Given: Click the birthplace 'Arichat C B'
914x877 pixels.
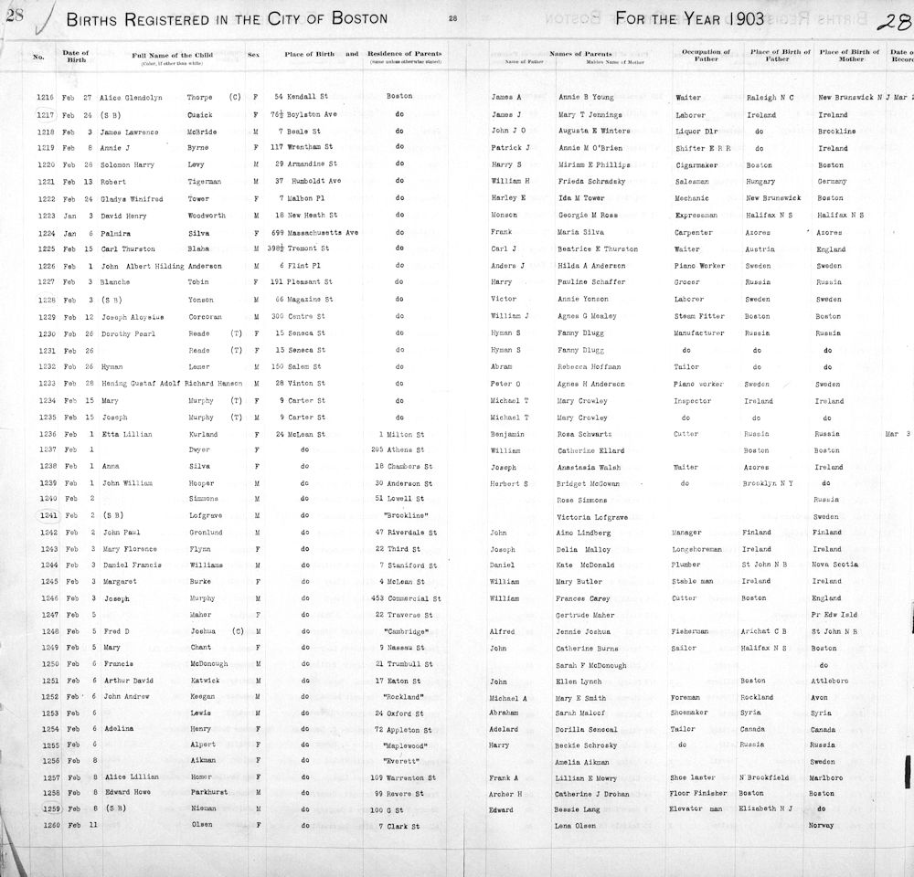Looking at the screenshot, I should coord(763,631).
